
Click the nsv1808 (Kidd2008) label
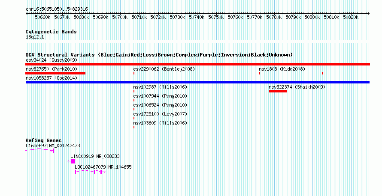pyautogui.click(x=282, y=69)
